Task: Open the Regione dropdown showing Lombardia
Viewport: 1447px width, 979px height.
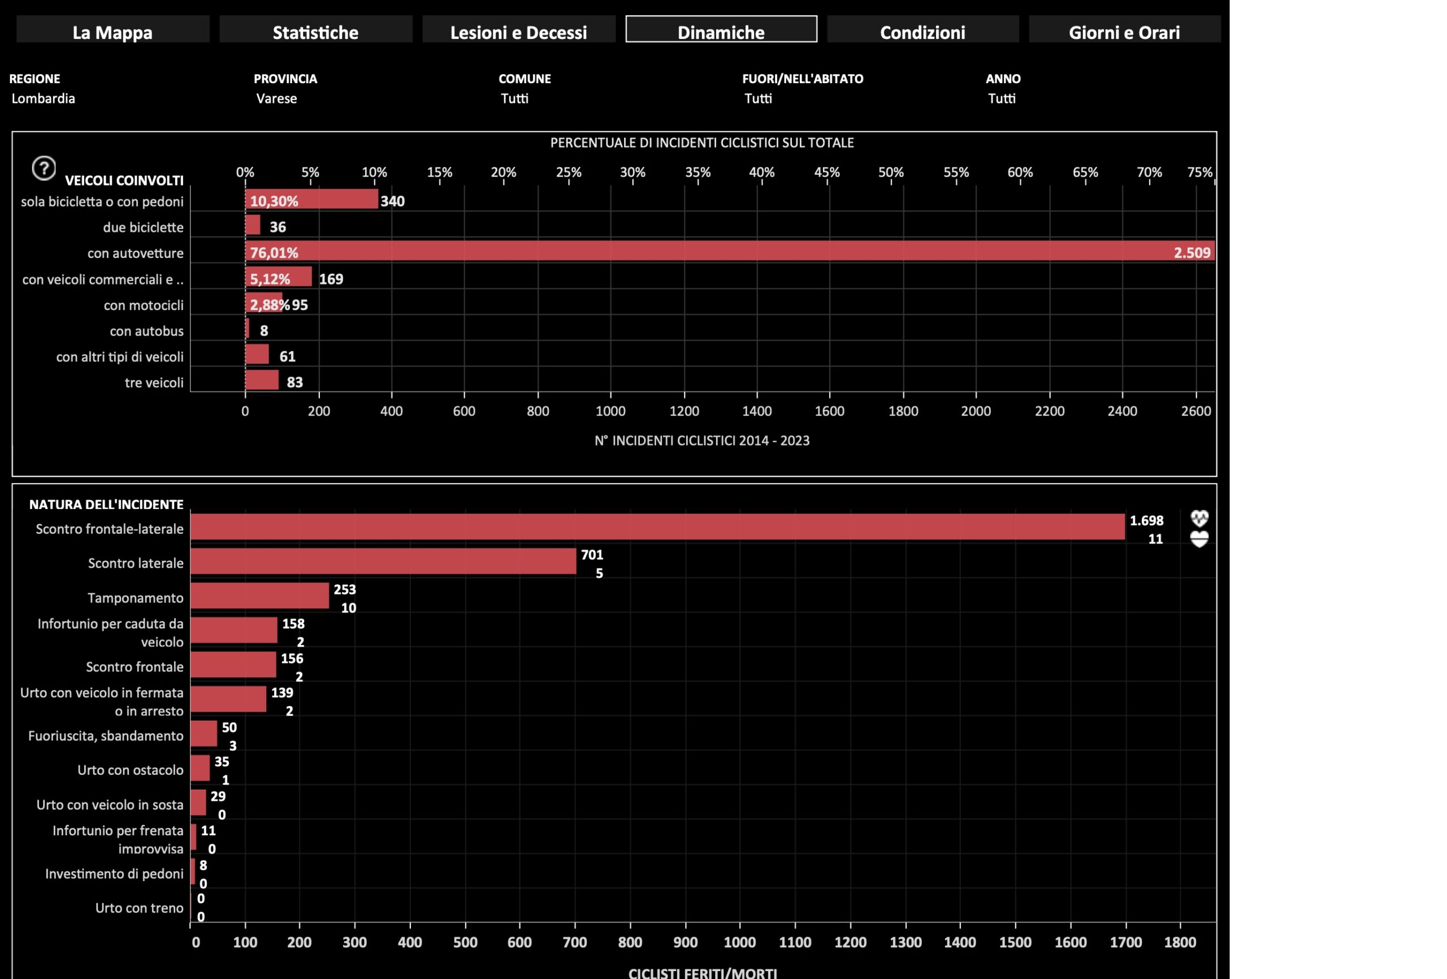Action: [x=44, y=98]
